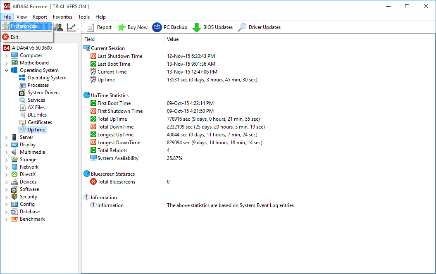Select the Benchmark icon in tree
The height and width of the screenshot is (274, 436).
pyautogui.click(x=14, y=219)
